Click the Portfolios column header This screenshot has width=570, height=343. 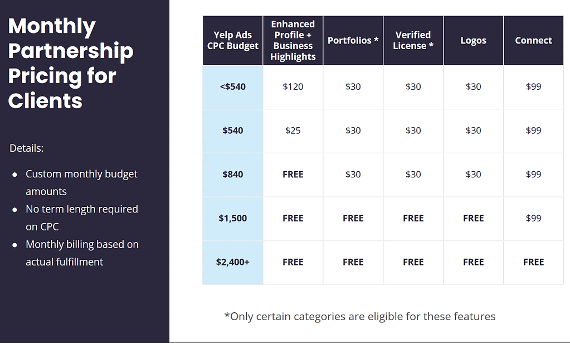(x=353, y=40)
